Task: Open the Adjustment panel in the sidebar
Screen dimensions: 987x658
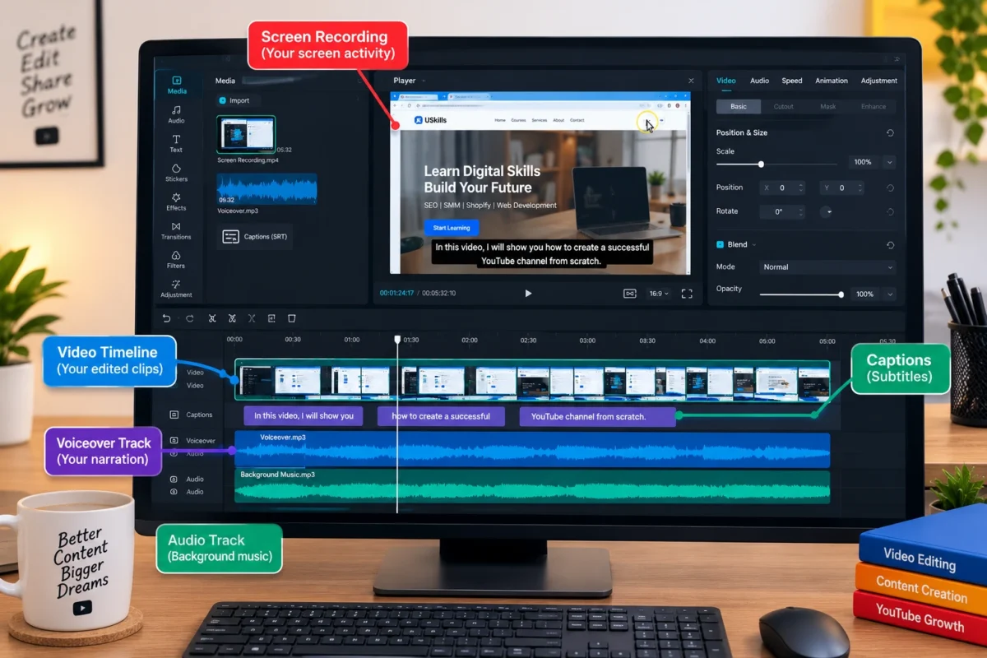Action: click(176, 289)
